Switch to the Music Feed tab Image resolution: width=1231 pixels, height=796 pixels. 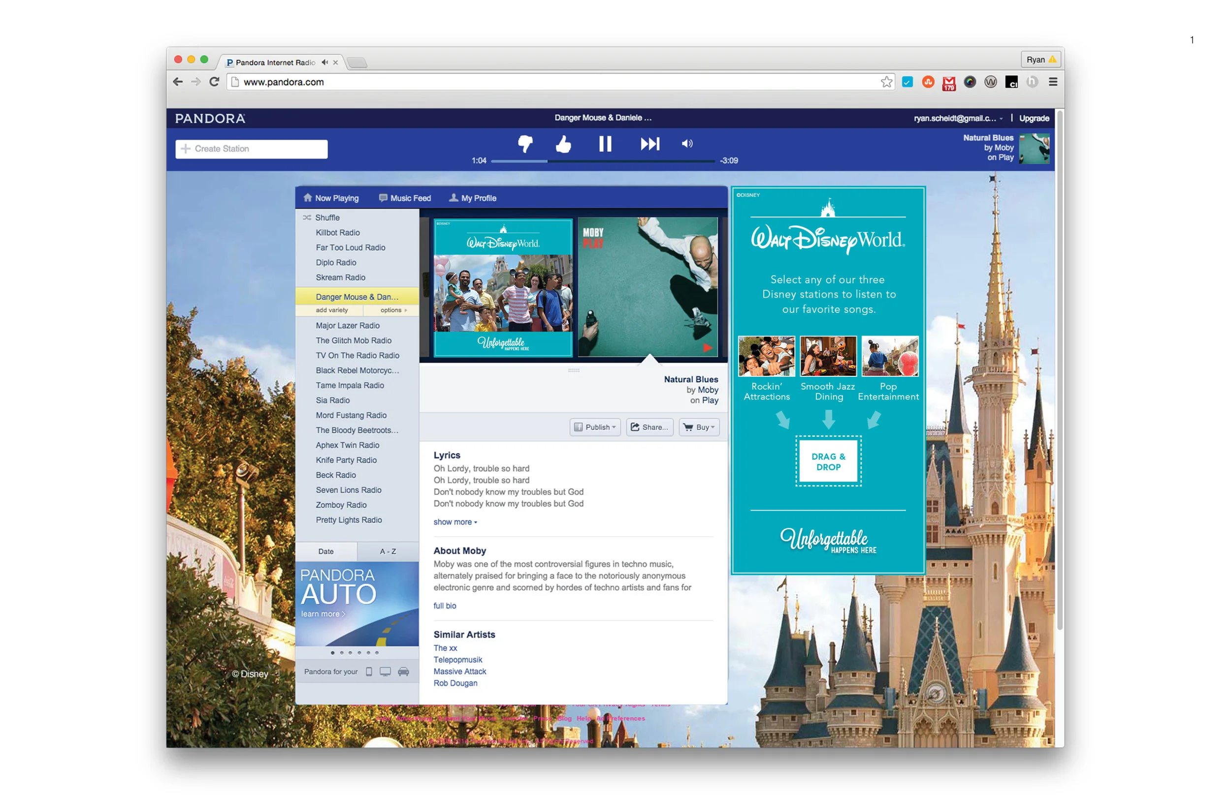(405, 198)
